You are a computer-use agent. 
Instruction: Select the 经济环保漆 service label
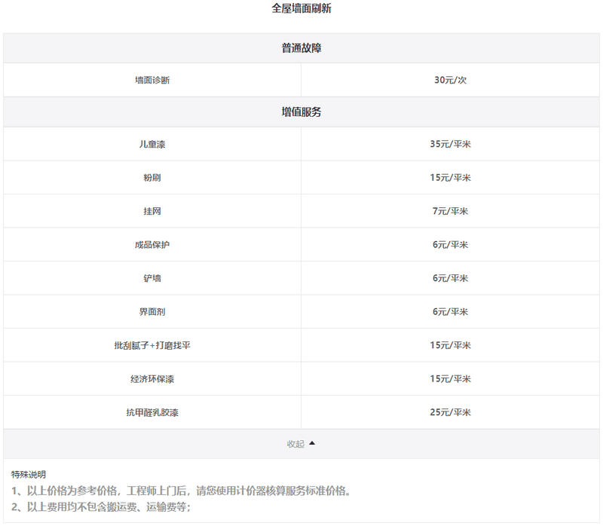tap(152, 379)
